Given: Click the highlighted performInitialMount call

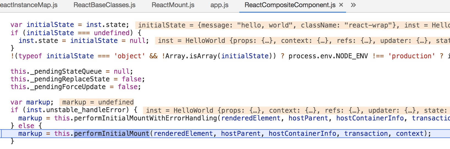Looking at the screenshot, I should tap(112, 134).
